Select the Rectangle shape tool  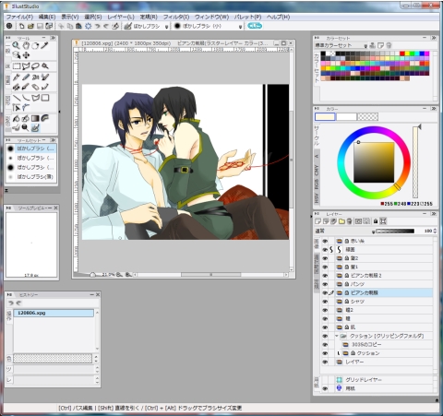(45, 98)
